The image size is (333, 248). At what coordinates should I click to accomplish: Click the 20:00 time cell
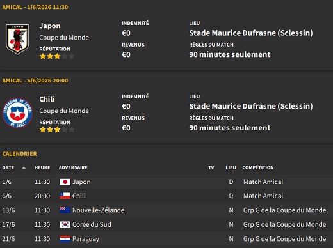pyautogui.click(x=42, y=196)
